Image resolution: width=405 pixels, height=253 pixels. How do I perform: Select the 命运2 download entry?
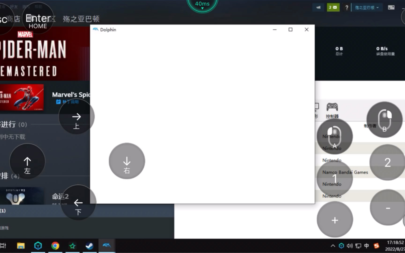(60, 197)
